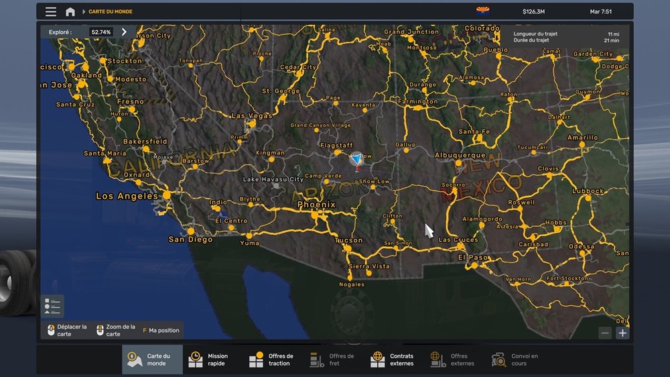The image size is (670, 377).
Task: Click Carlsbad label on the map
Action: pyautogui.click(x=533, y=244)
